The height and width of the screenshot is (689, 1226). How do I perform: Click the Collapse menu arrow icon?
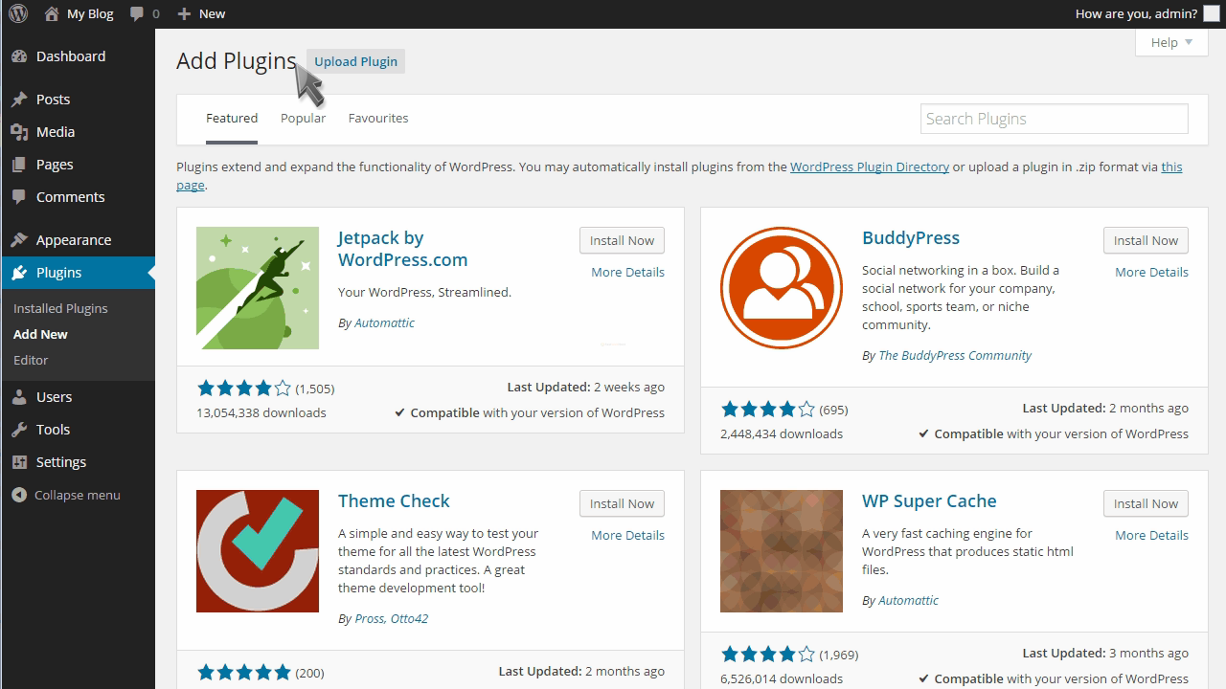coord(19,495)
